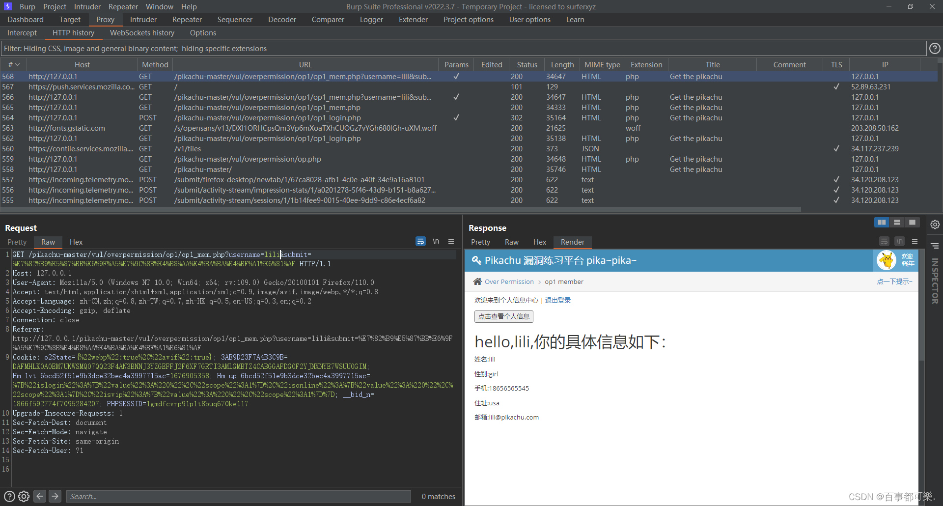Toggle \n characters in Response panel
943x506 pixels.
tap(899, 241)
